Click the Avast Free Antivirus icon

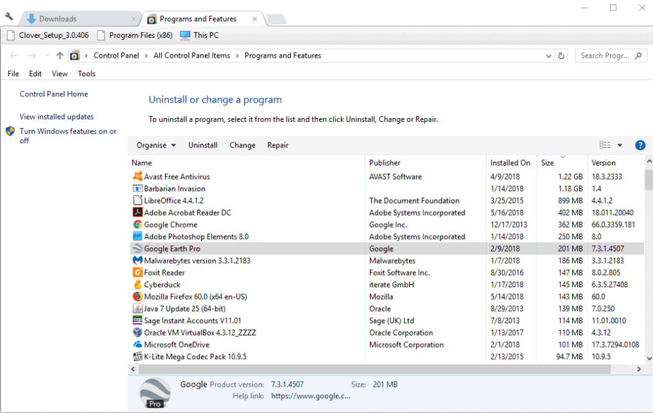pos(137,176)
